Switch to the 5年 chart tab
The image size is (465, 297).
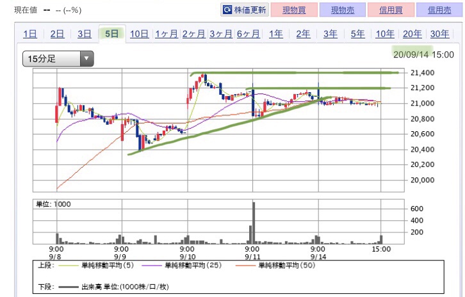point(357,34)
